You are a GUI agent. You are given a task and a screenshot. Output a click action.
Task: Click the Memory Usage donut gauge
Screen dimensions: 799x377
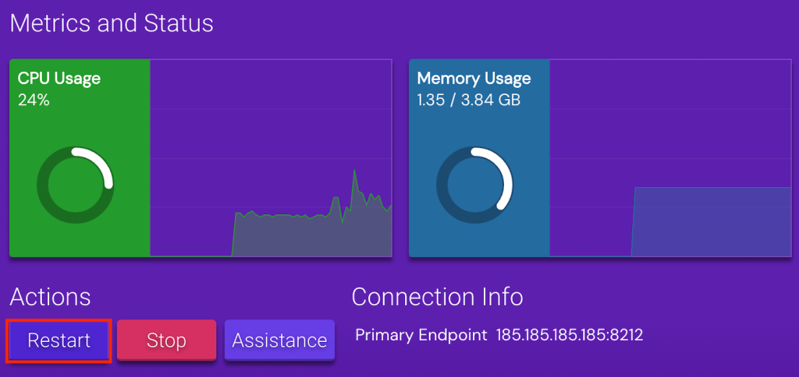pyautogui.click(x=474, y=184)
